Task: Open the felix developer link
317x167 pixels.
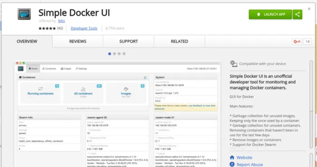Action: coord(62,21)
